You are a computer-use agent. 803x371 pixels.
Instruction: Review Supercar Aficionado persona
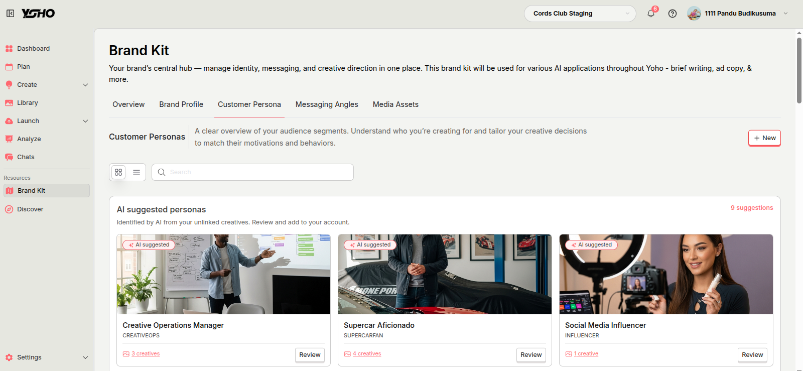[531, 355]
